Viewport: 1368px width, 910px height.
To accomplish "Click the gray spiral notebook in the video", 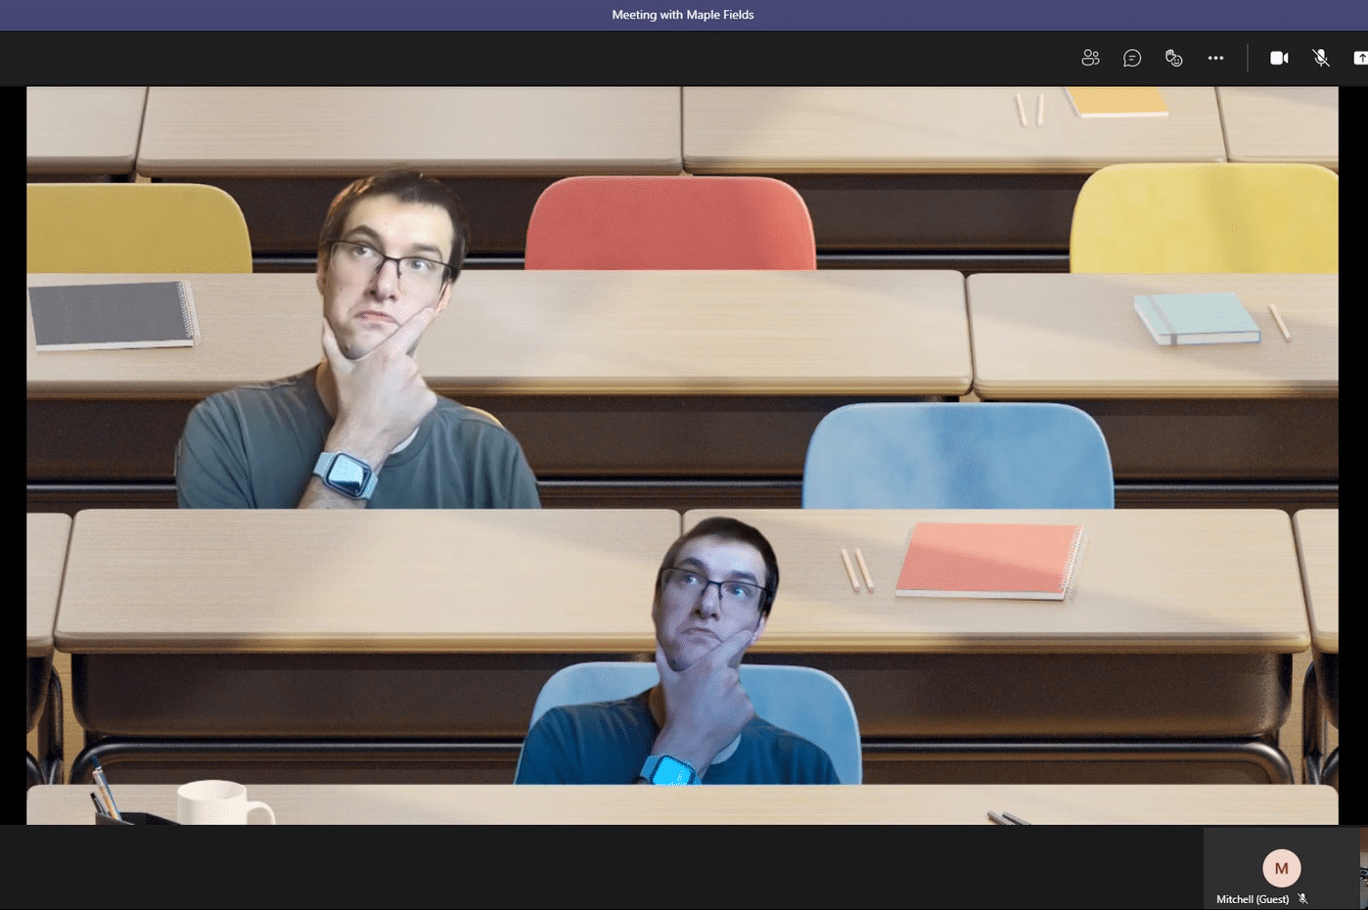I will (112, 314).
